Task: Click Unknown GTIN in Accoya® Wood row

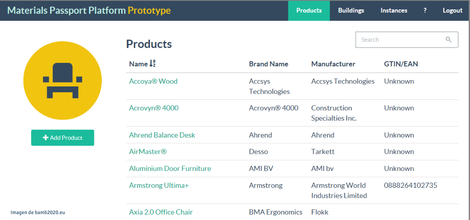Action: pyautogui.click(x=399, y=81)
